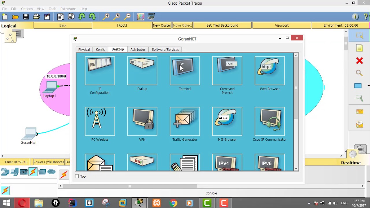The height and width of the screenshot is (208, 370).
Task: Click the Power Cycle Devices button
Action: pyautogui.click(x=49, y=162)
